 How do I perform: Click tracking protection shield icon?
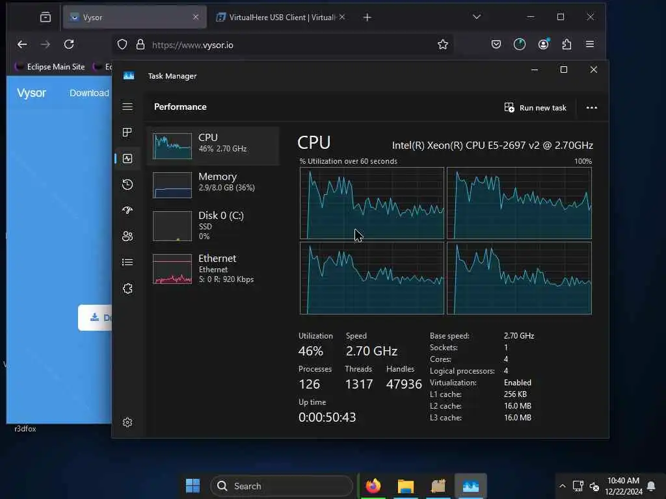(122, 45)
